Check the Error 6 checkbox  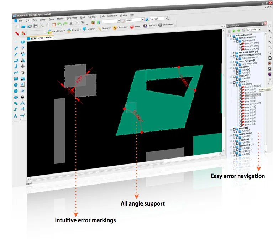[241, 50]
